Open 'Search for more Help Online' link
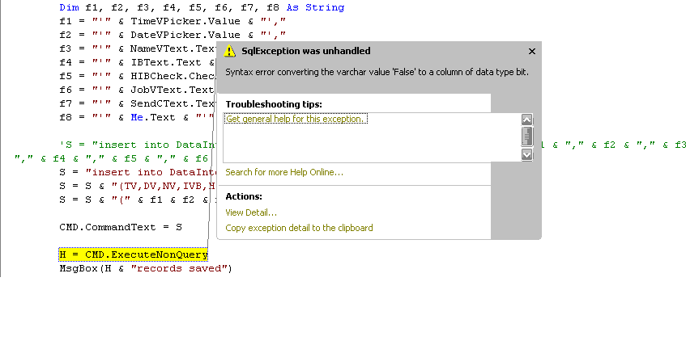The image size is (686, 349). (284, 172)
